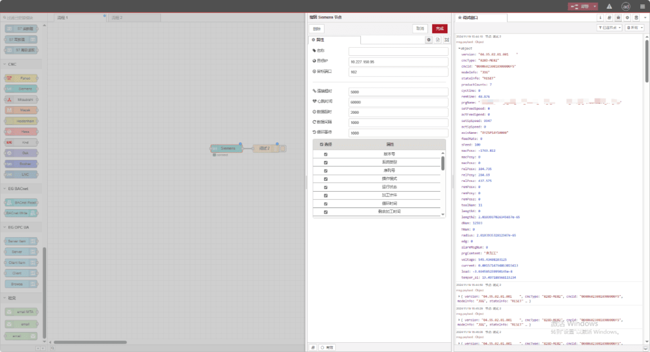650x352 pixels.
Task: Select the Fanuc node in the CNC palette
Action: point(21,78)
